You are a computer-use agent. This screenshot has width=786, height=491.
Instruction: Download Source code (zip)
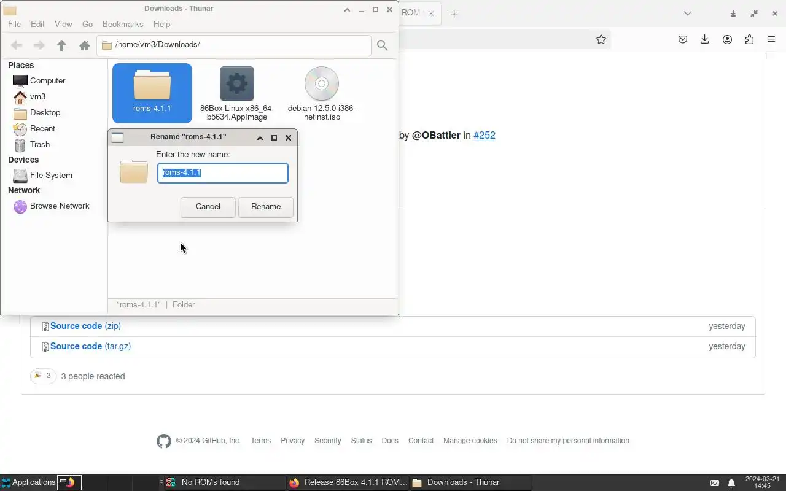click(x=85, y=326)
